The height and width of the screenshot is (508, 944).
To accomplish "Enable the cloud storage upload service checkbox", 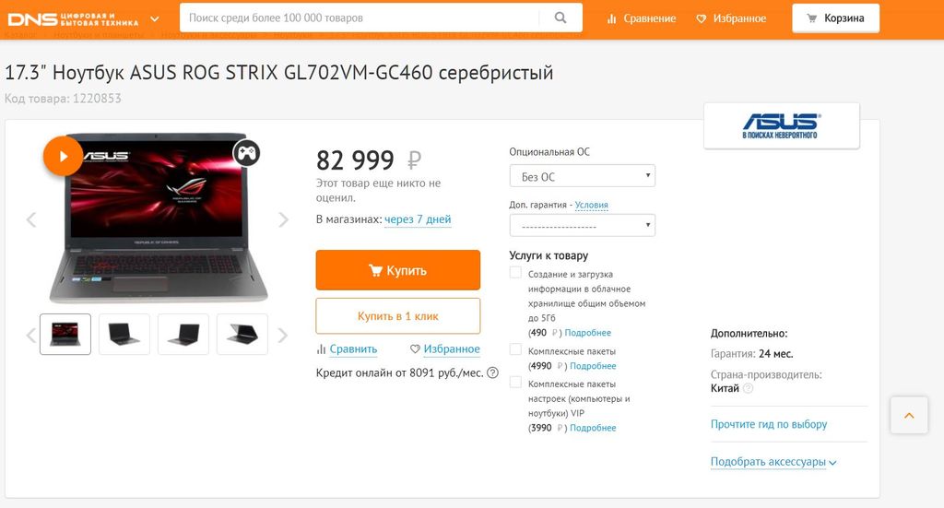I will pos(516,274).
